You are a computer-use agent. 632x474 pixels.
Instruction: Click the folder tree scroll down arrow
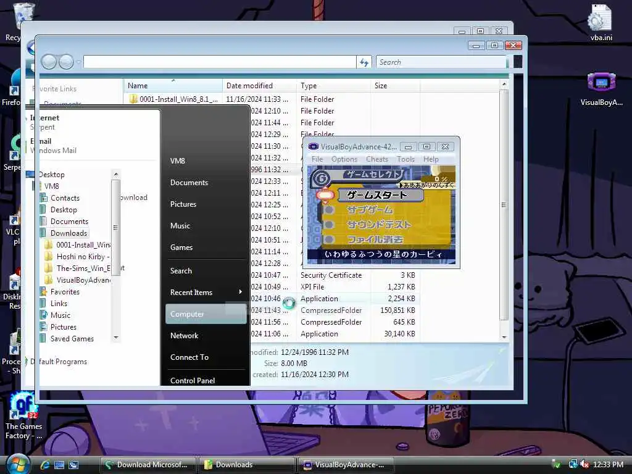pyautogui.click(x=116, y=338)
